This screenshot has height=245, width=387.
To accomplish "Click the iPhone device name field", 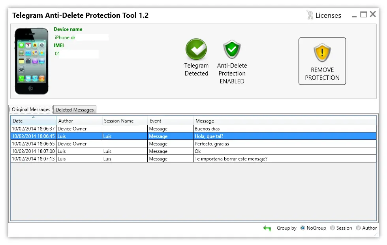I will coord(81,38).
